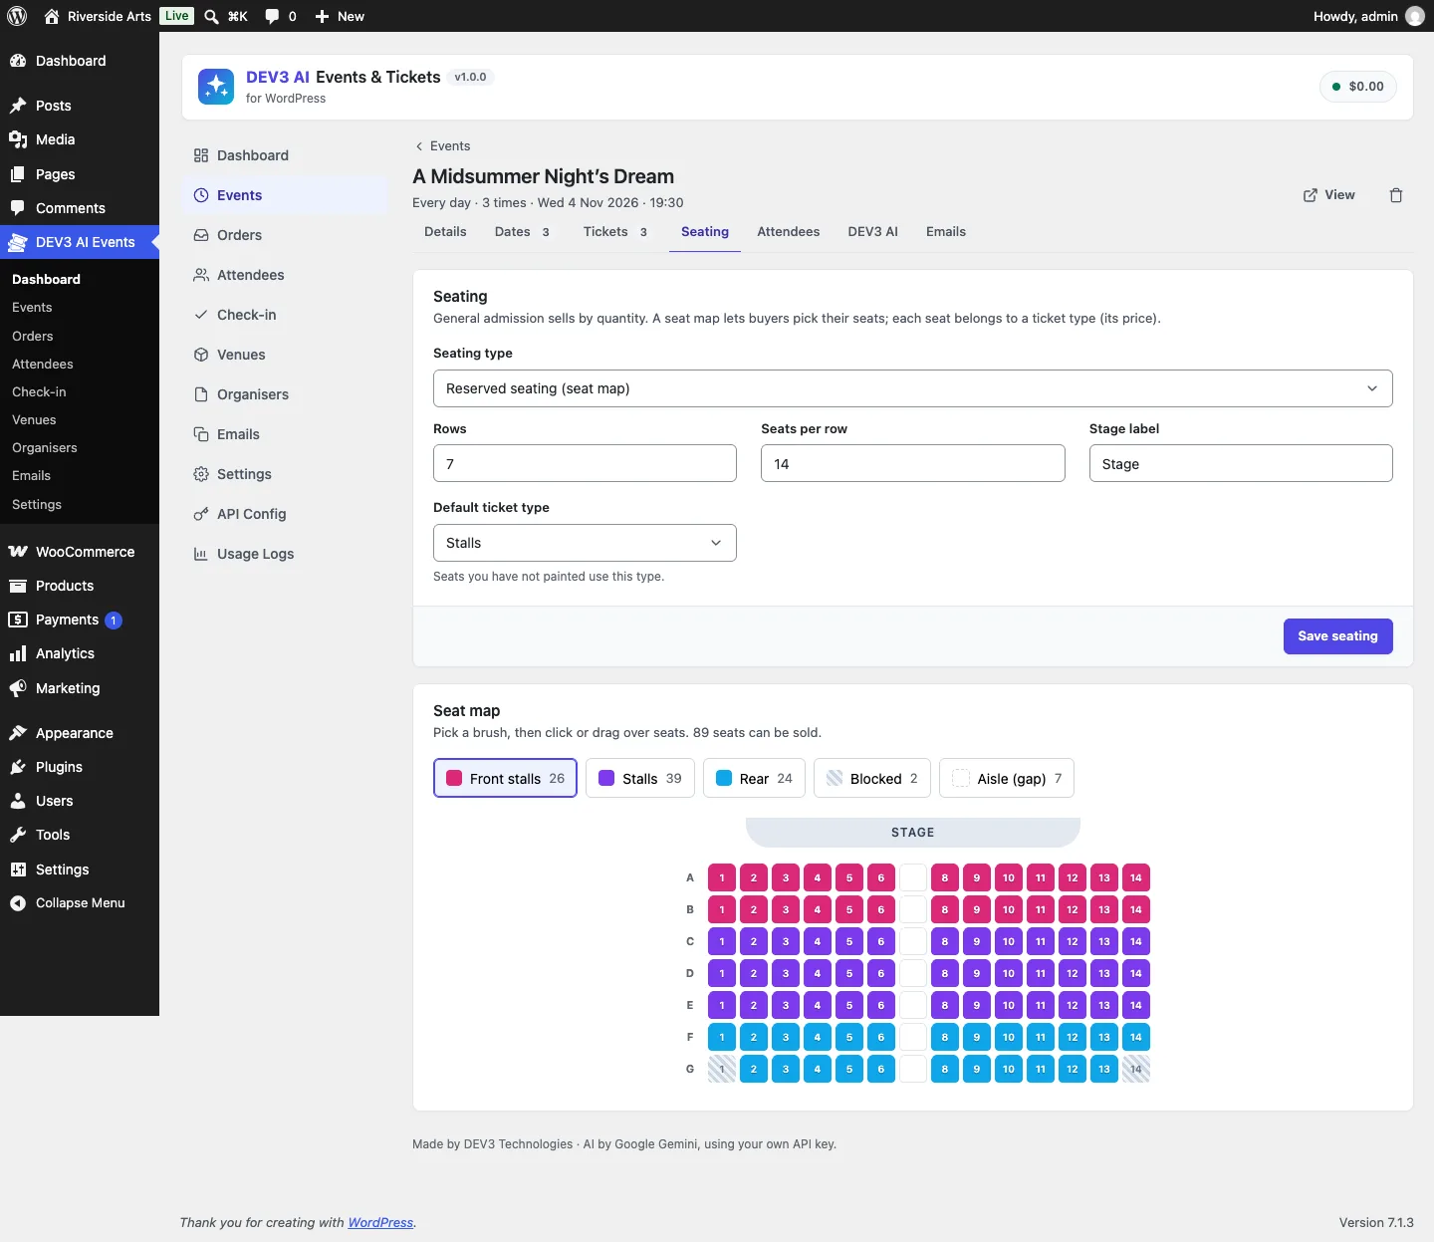Viewport: 1434px width, 1242px height.
Task: Switch to the Tickets tab
Action: [615, 231]
